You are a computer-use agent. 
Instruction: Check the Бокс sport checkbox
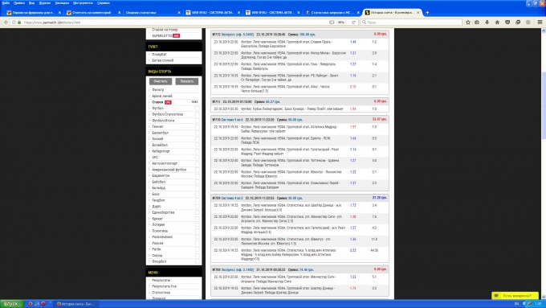click(197, 194)
